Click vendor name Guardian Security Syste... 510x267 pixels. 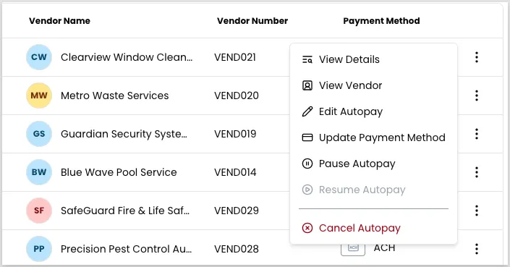(124, 134)
